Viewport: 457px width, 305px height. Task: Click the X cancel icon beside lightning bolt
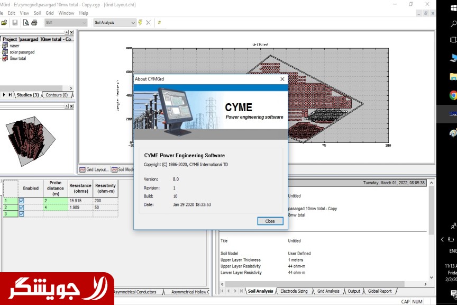click(148, 23)
